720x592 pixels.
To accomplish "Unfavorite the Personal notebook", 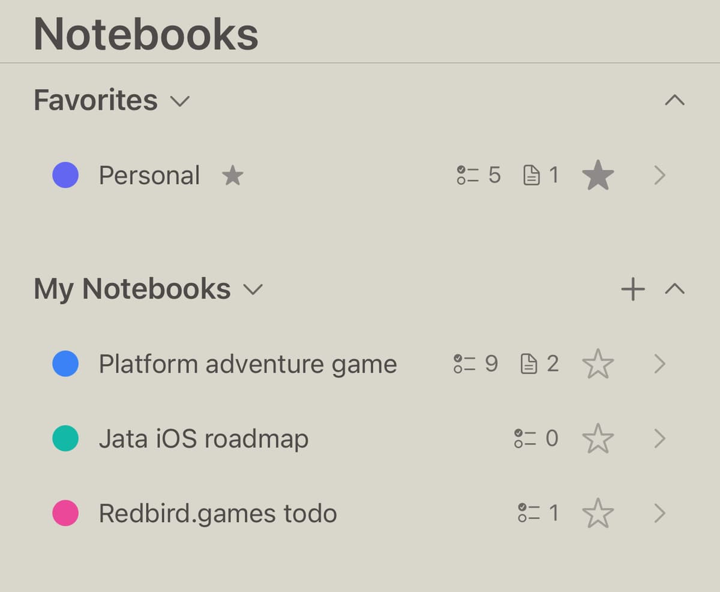I will coord(598,175).
